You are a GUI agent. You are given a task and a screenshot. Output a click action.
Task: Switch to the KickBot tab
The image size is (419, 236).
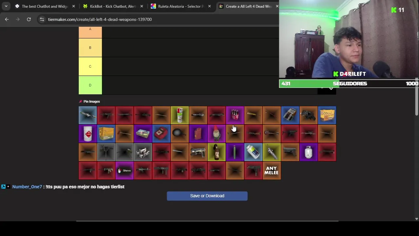pos(113,6)
